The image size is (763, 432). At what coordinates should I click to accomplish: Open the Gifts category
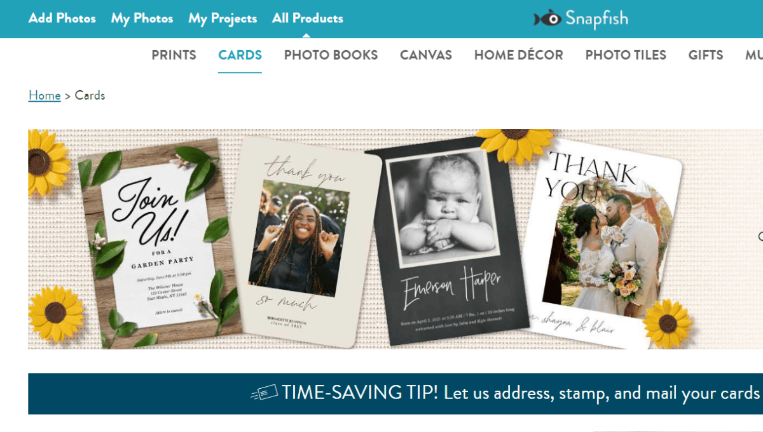706,55
